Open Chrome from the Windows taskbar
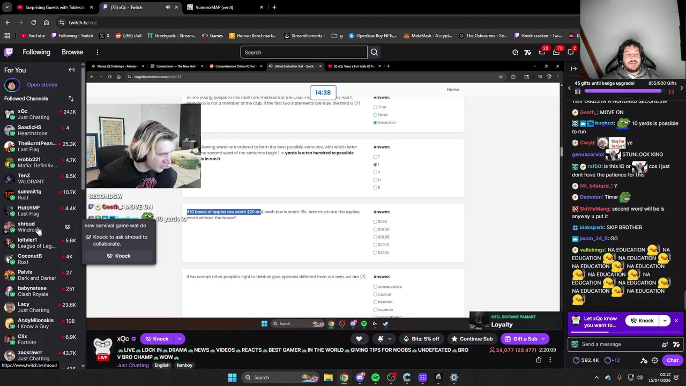The image size is (686, 386). 344,377
